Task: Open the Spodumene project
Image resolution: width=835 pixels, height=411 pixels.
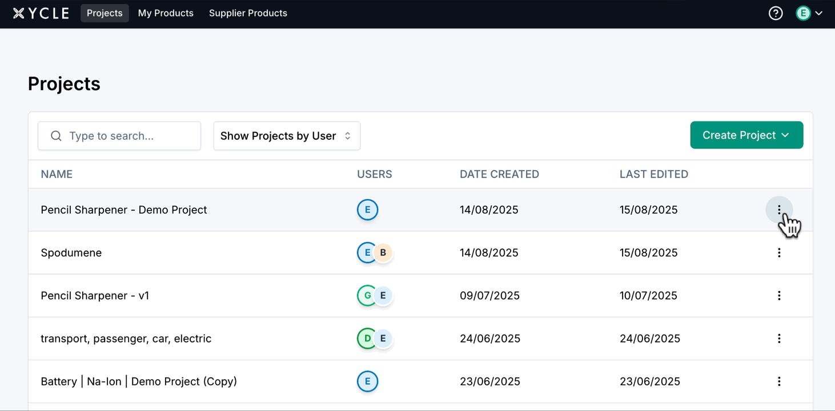Action: coord(71,253)
